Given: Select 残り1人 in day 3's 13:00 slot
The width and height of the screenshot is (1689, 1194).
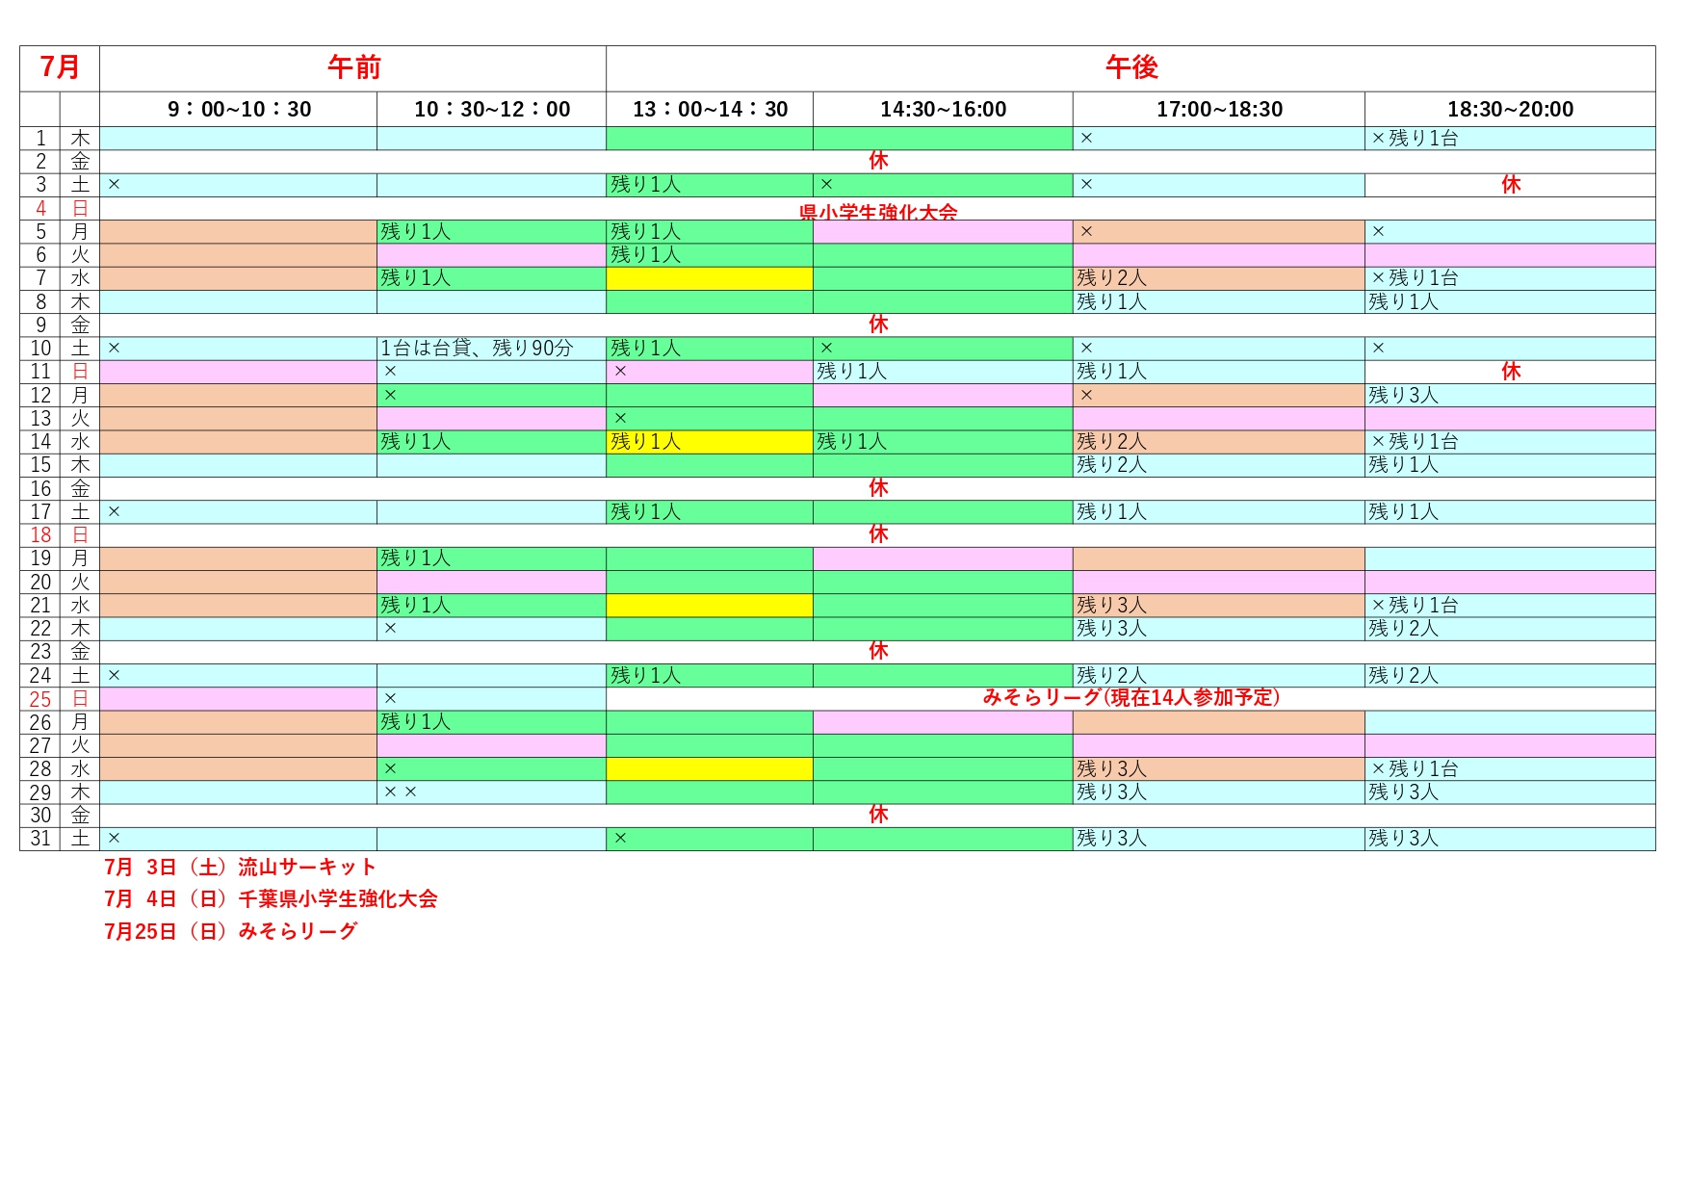Looking at the screenshot, I should pos(710,185).
